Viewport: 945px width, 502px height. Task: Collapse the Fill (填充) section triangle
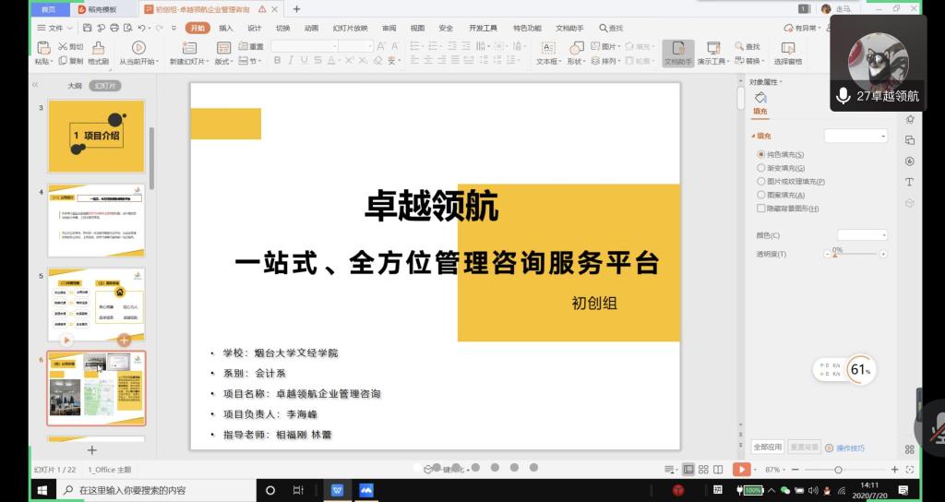pos(753,137)
